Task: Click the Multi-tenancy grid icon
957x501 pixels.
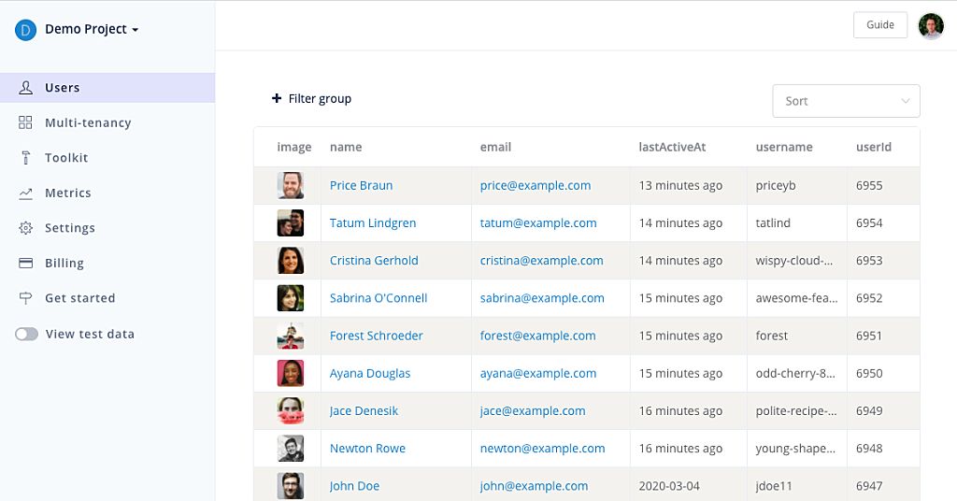Action: click(x=25, y=122)
